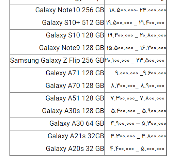Select the Galexy A71 128 GB cell

(x=57, y=74)
